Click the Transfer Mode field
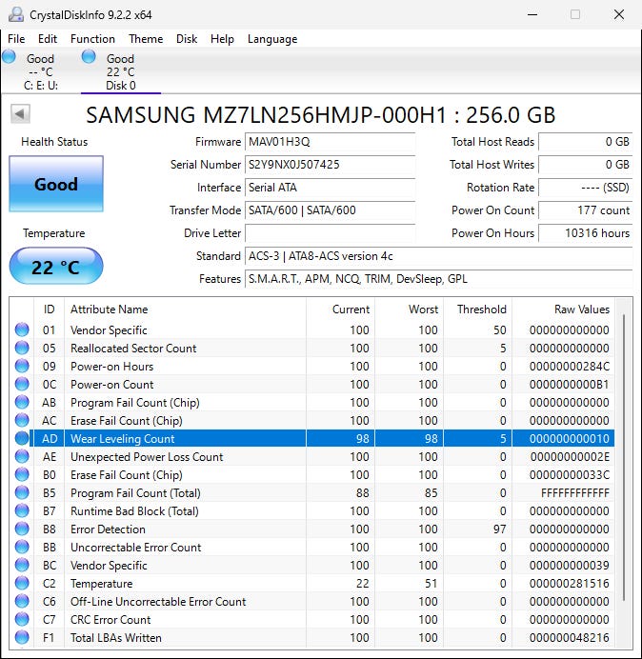This screenshot has width=642, height=659. point(330,210)
